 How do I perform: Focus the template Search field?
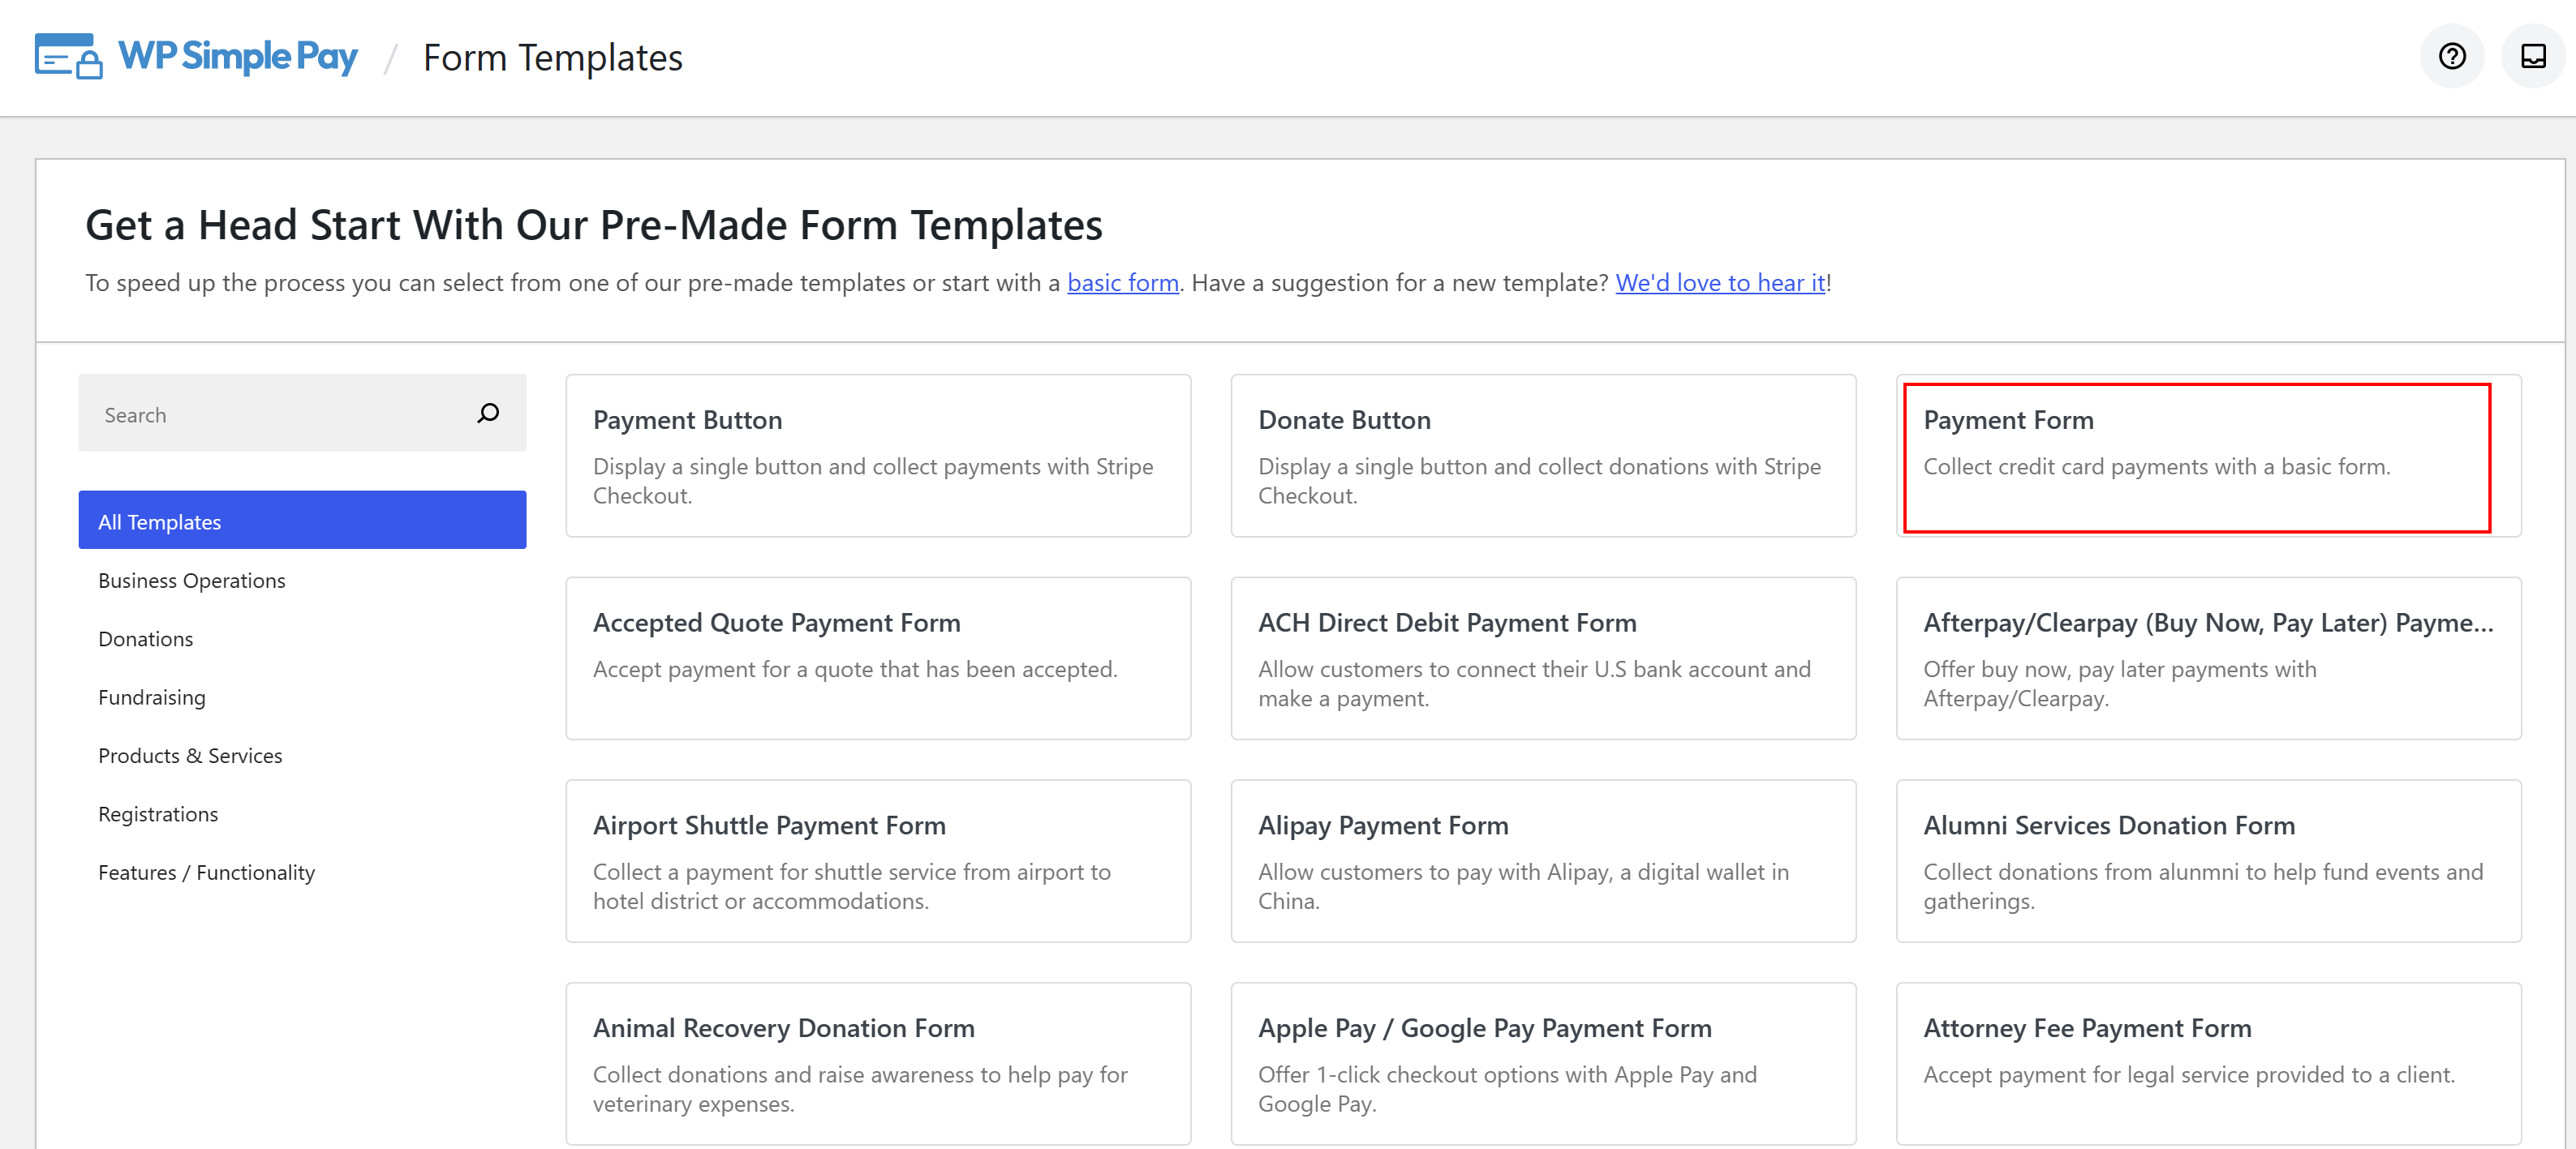point(302,414)
